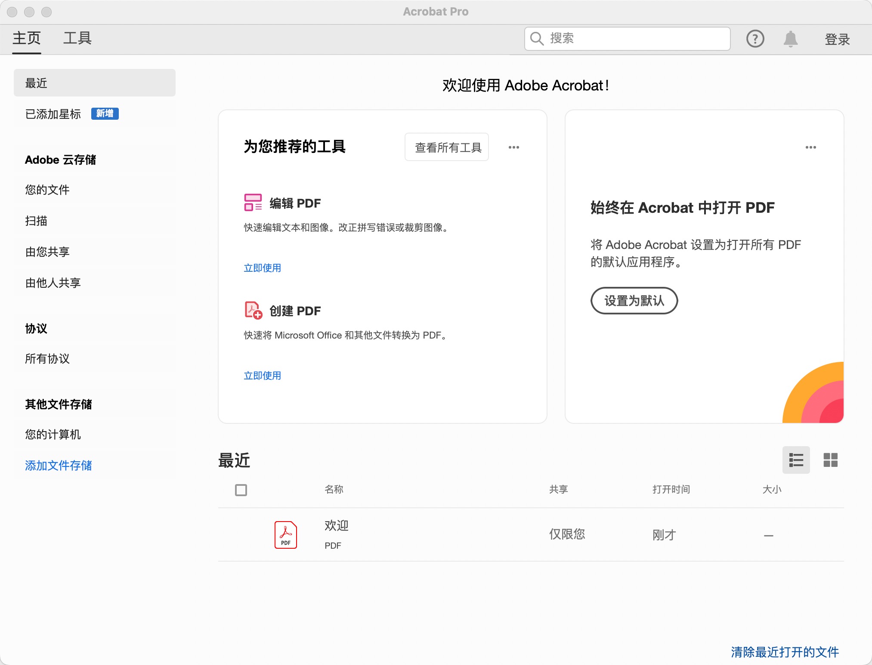Screen dimensions: 872x665
Task: Select 最近 in the sidebar
Action: pyautogui.click(x=95, y=83)
